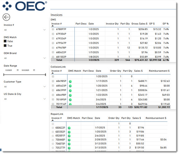Expand CollisionLink invoice 686399P row
This screenshot has height=155, width=180.
point(53,90)
